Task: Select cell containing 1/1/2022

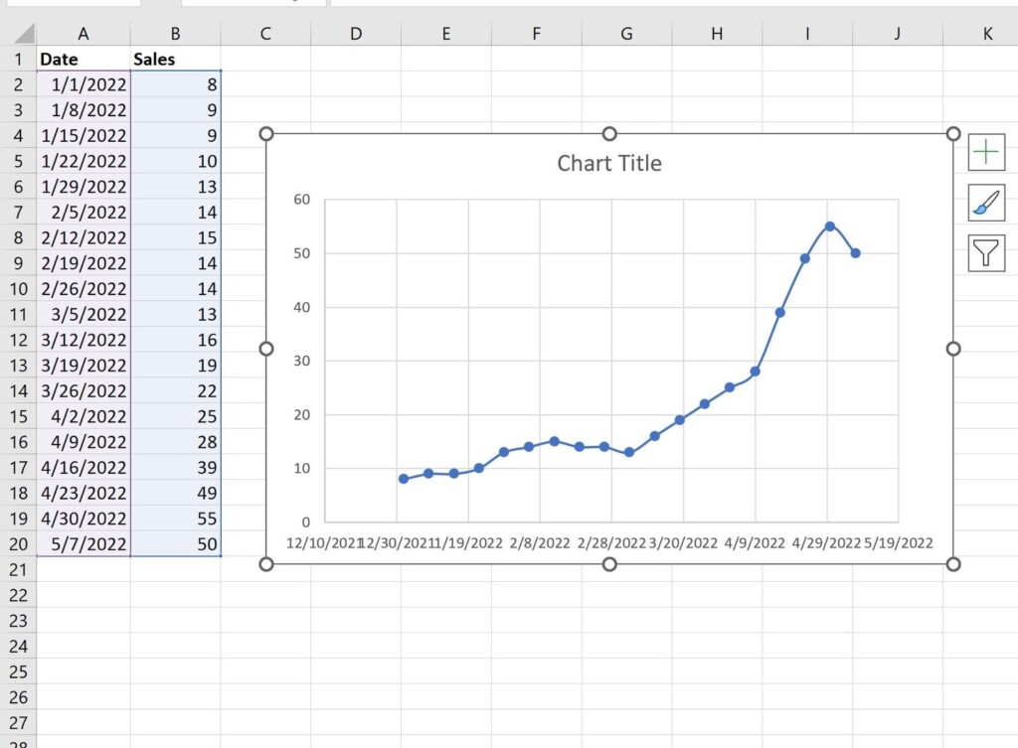Action: pos(84,84)
